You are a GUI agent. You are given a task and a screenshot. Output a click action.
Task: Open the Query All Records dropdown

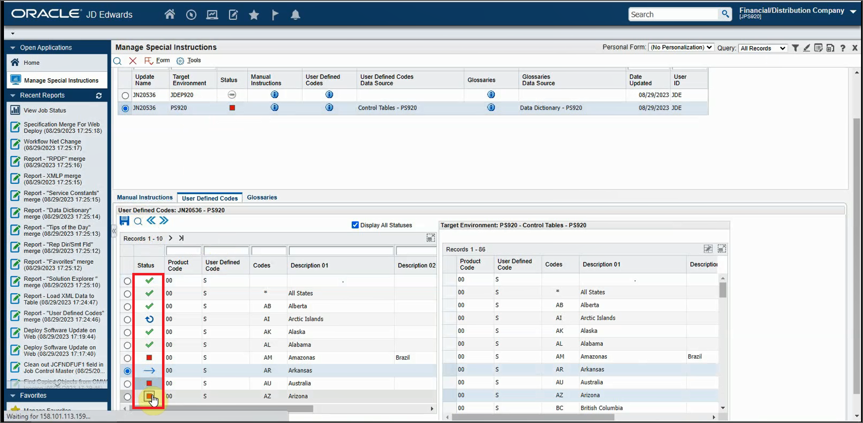[762, 48]
